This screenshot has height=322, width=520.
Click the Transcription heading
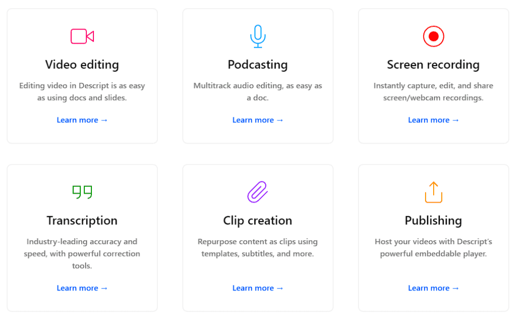(x=82, y=220)
